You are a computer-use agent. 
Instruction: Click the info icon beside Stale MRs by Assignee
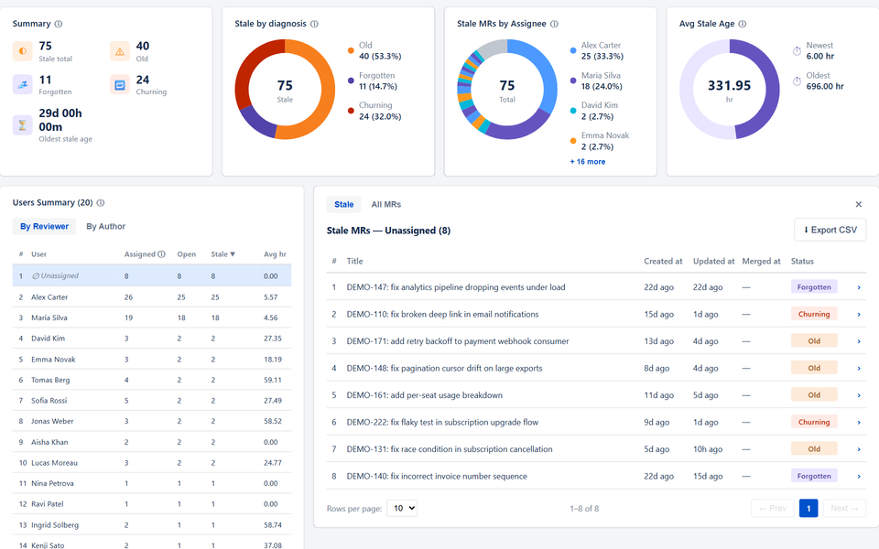pos(554,24)
